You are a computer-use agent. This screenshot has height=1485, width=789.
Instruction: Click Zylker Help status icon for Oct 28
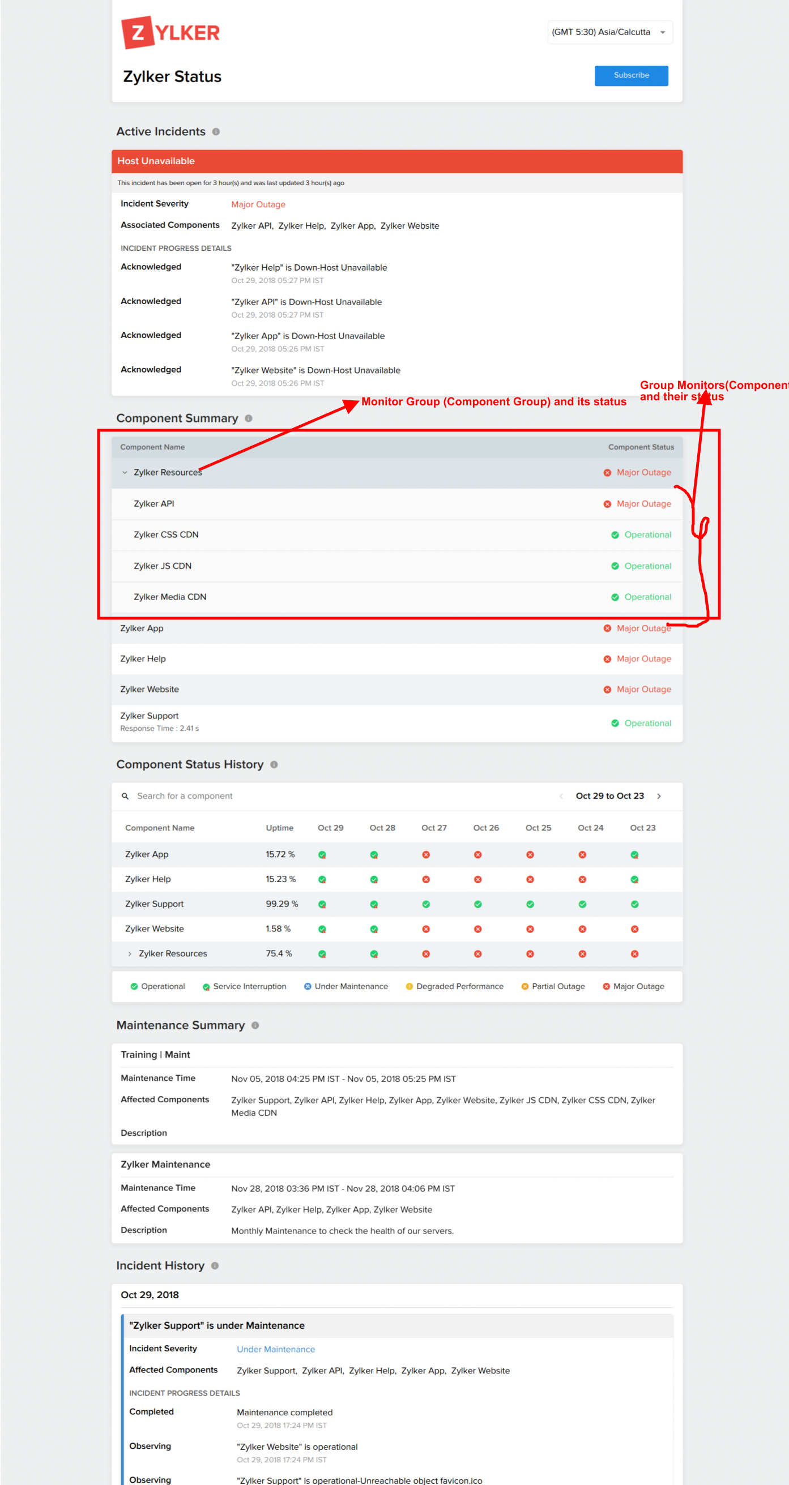pyautogui.click(x=374, y=880)
